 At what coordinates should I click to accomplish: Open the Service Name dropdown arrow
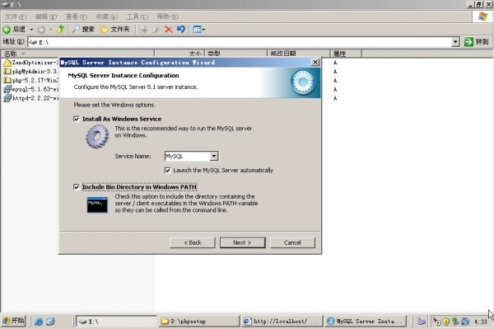coord(214,156)
